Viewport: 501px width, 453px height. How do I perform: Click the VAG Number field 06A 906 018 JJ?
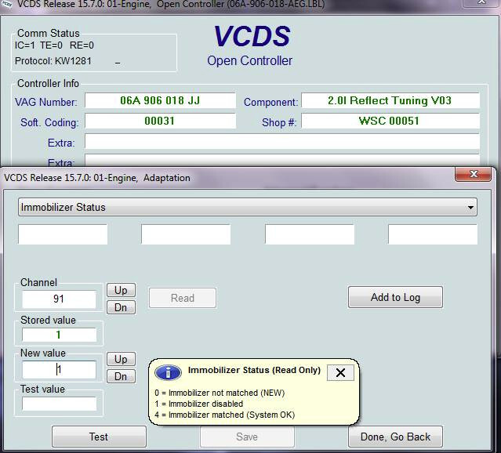click(x=160, y=100)
